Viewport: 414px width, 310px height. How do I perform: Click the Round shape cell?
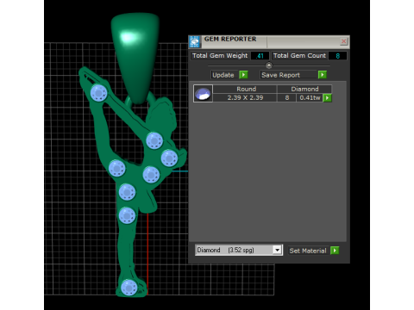[246, 89]
